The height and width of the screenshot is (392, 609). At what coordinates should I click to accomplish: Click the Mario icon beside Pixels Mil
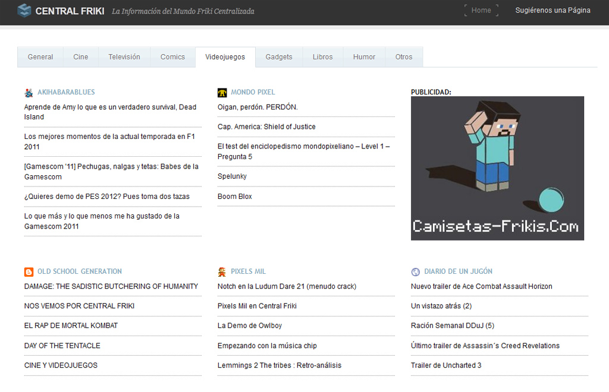[x=222, y=272]
